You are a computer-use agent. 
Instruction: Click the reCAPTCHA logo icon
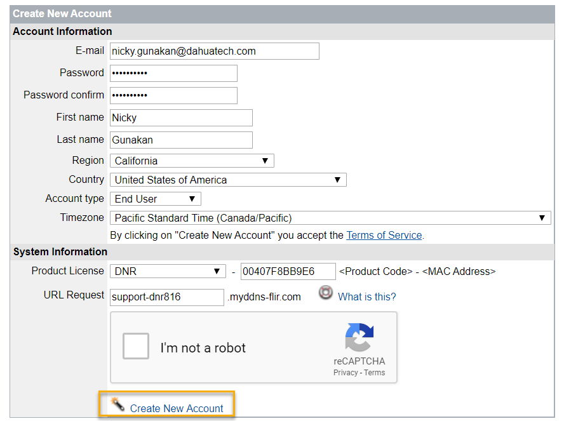click(359, 338)
